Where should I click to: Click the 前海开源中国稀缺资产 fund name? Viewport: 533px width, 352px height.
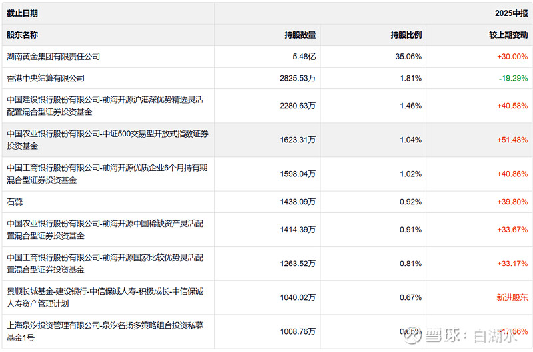[x=105, y=230]
